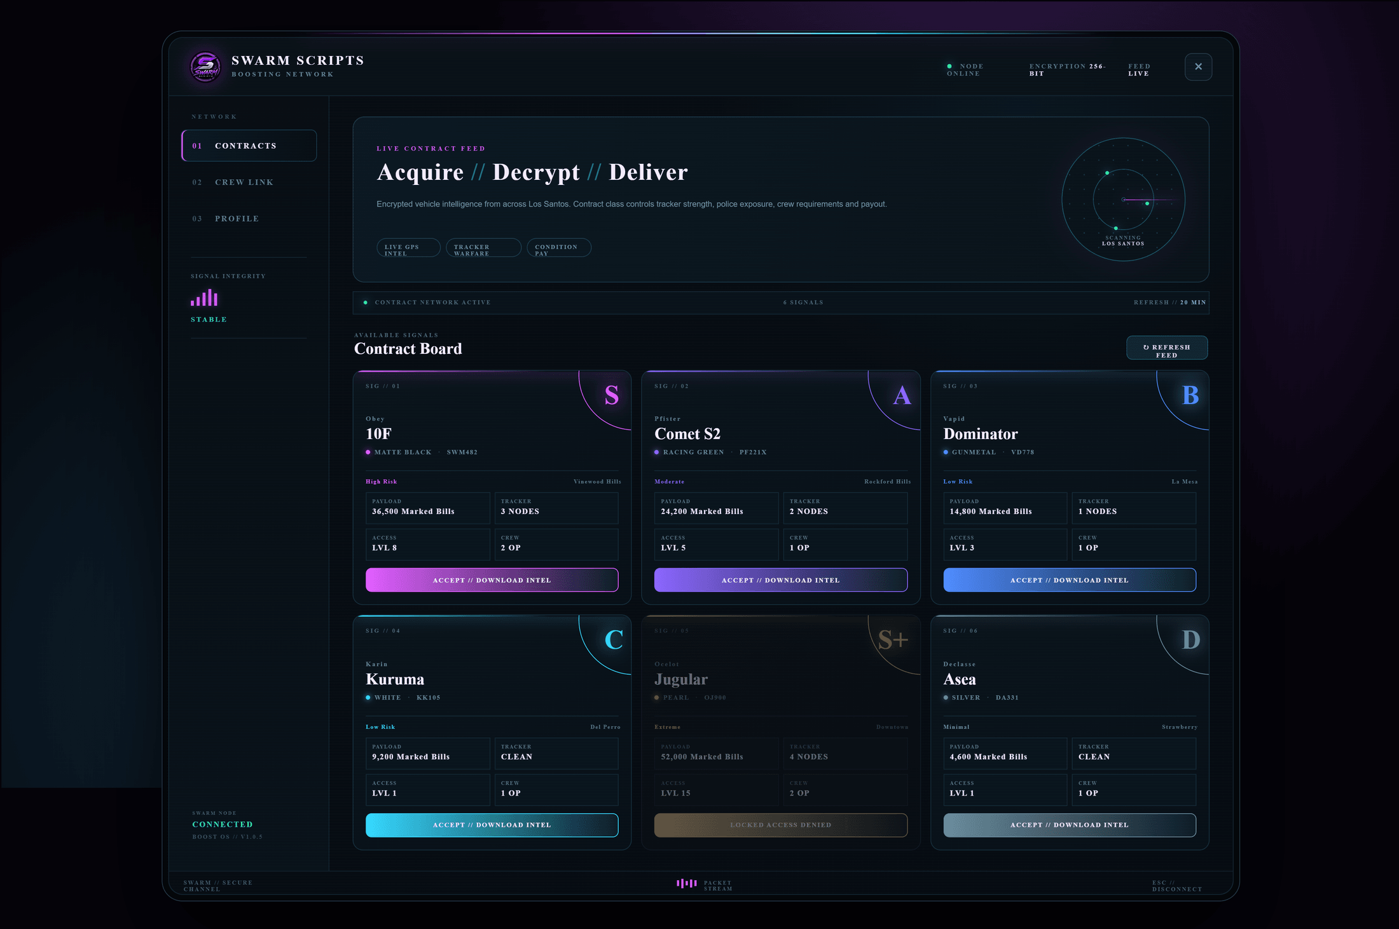Image resolution: width=1399 pixels, height=929 pixels.
Task: Click the packet stream waveform icon
Action: (687, 883)
